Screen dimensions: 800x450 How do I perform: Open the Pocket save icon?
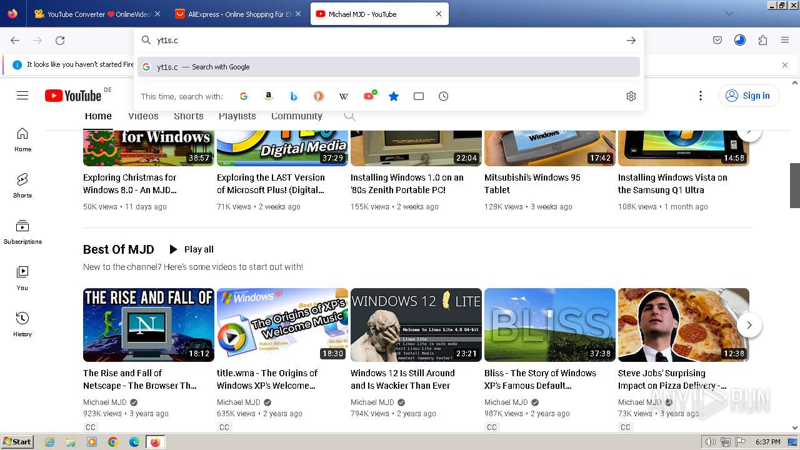(x=717, y=40)
